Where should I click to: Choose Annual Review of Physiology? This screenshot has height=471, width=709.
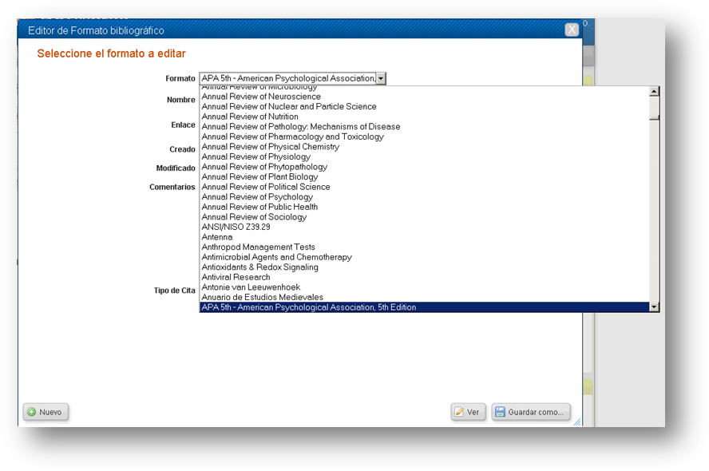click(x=425, y=156)
